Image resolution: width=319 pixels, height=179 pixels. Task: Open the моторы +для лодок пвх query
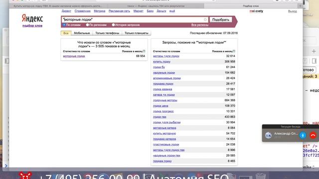[169, 150]
